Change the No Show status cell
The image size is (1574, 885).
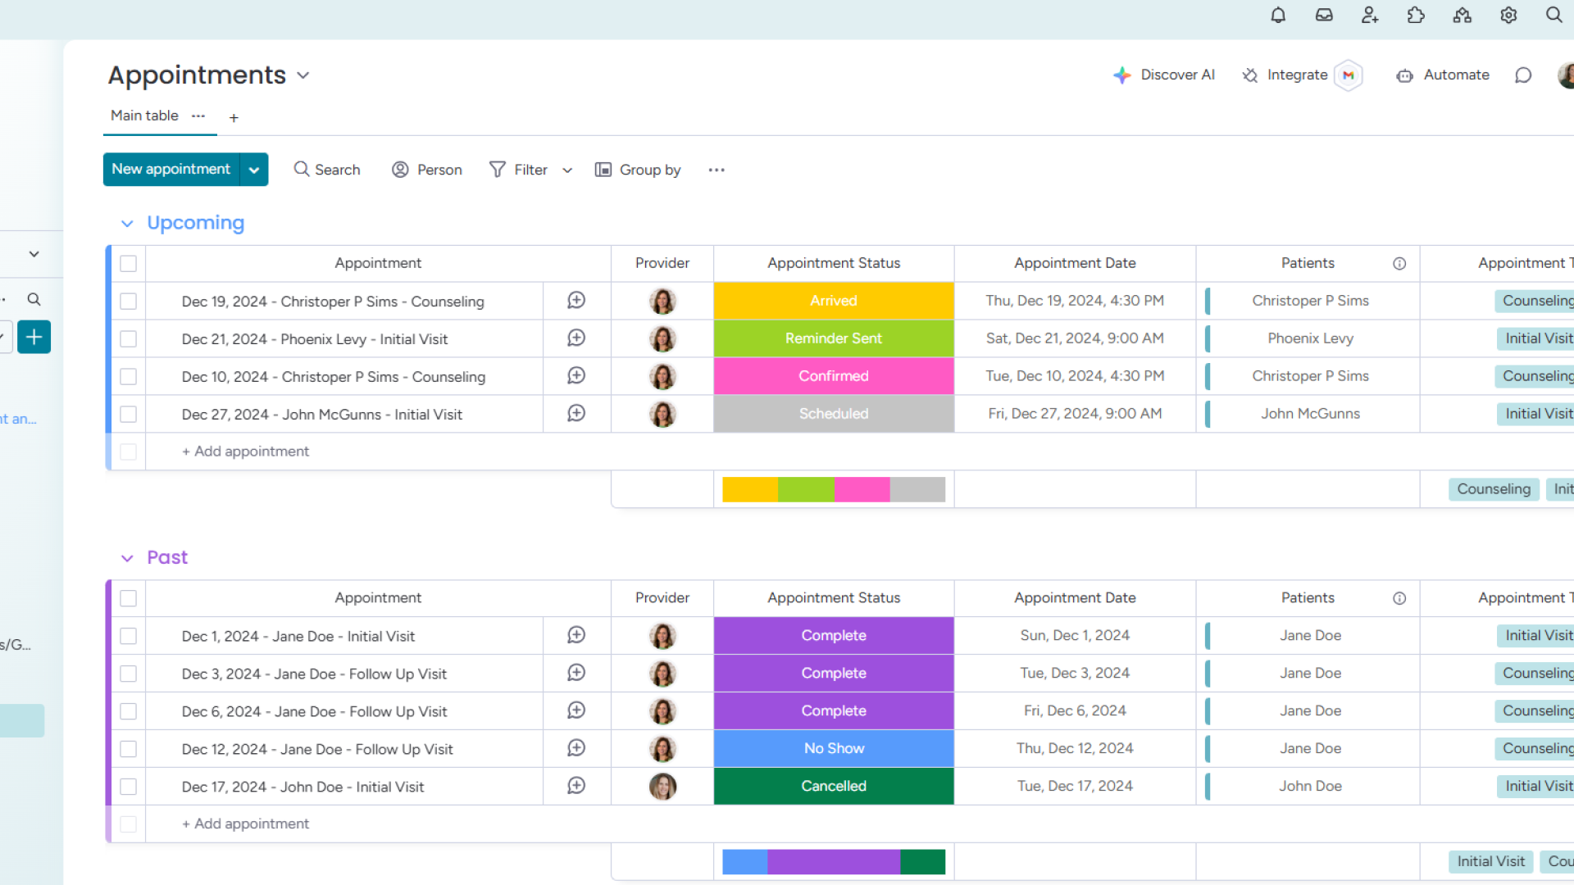834,748
